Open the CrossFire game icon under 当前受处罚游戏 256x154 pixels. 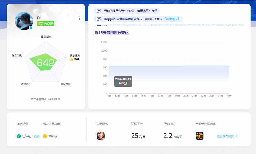coord(200,136)
